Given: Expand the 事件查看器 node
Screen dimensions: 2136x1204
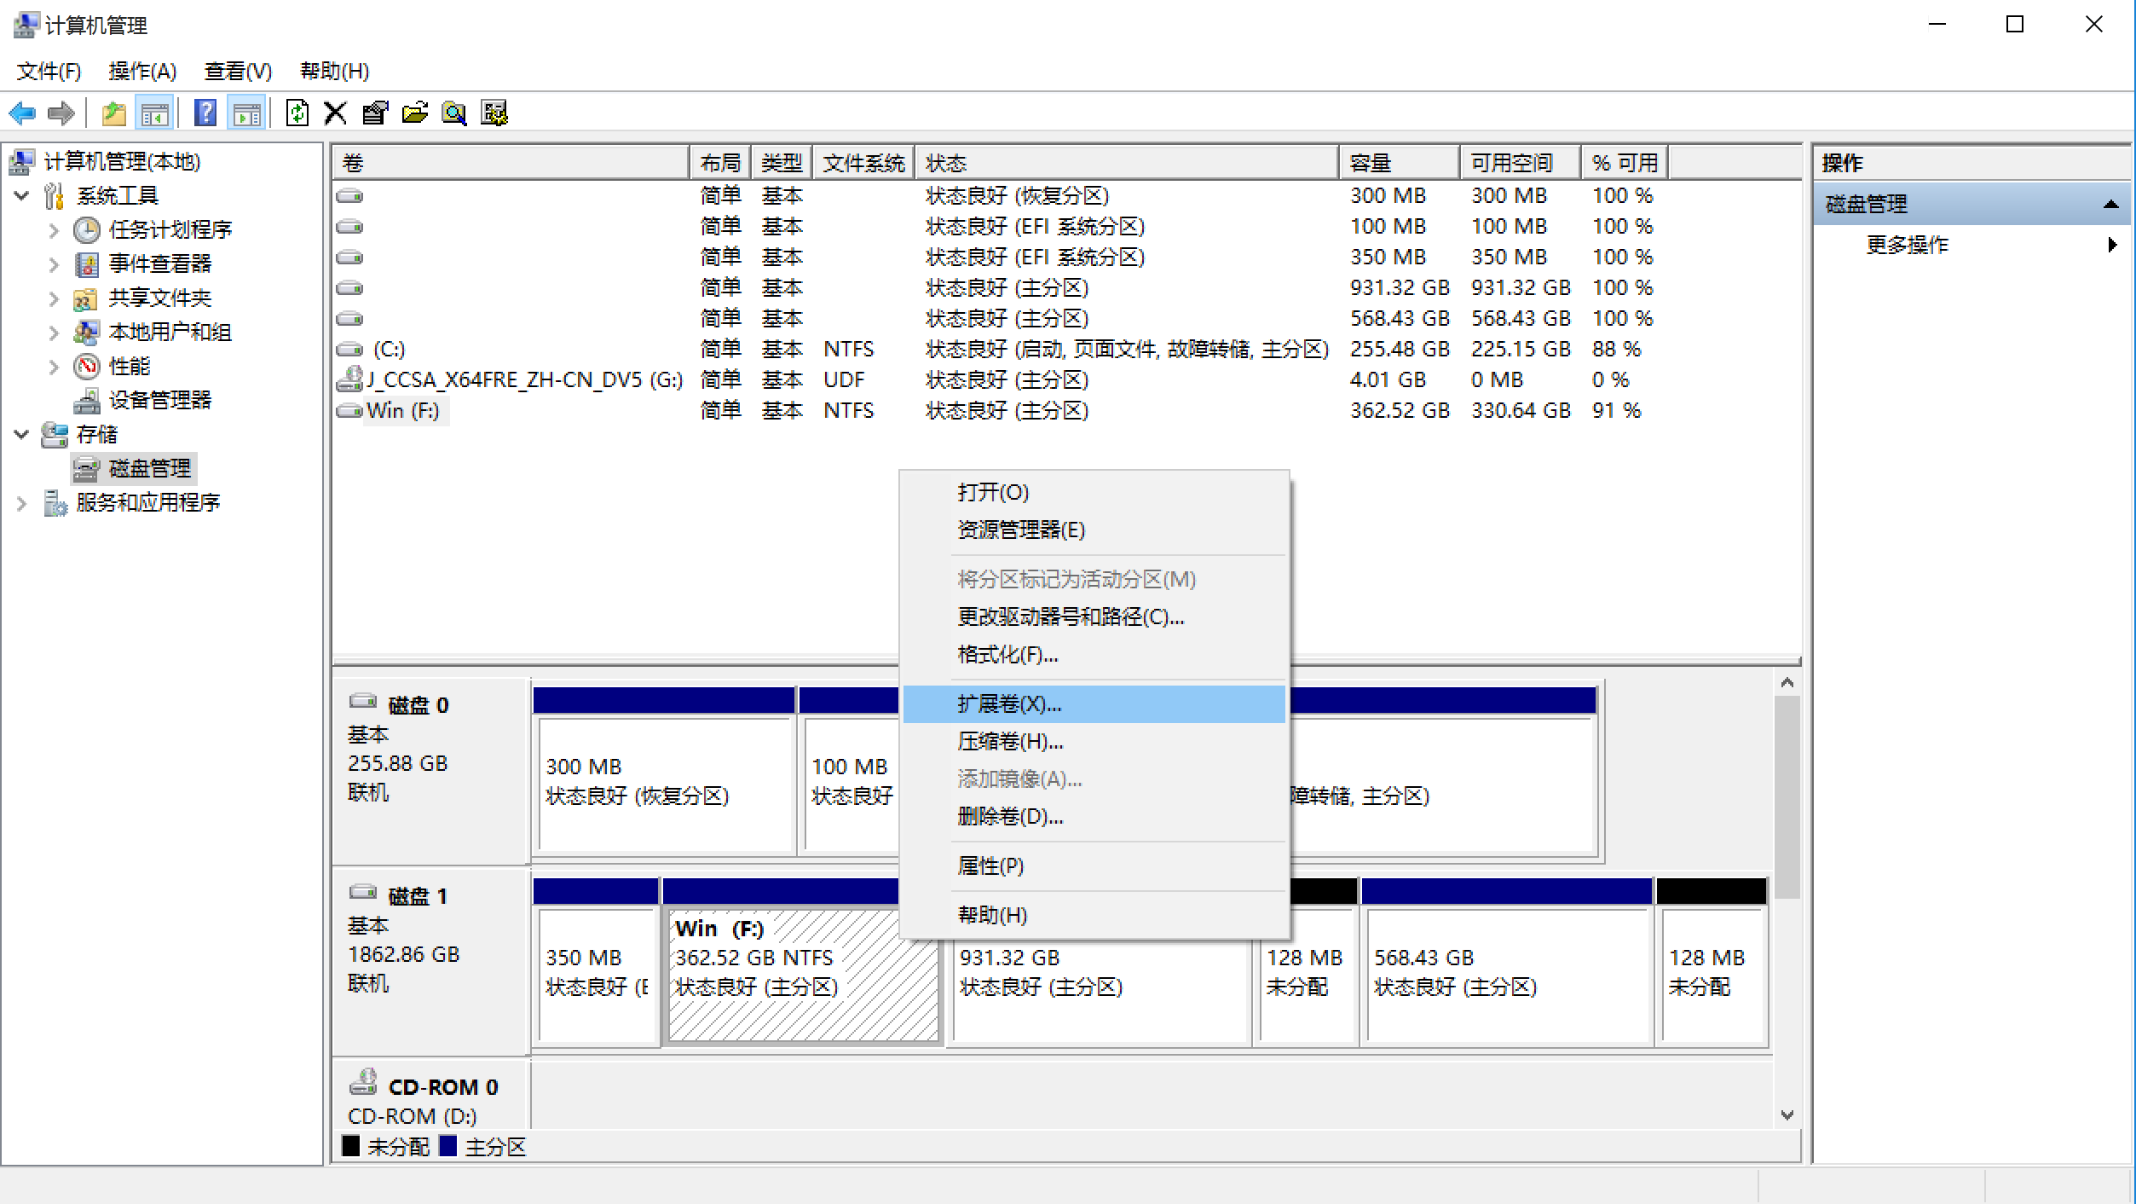Looking at the screenshot, I should pyautogui.click(x=54, y=264).
